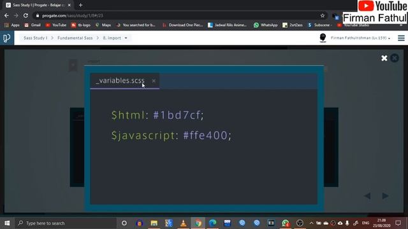Open the Gmail bookmark
This screenshot has height=229, width=408.
[33, 25]
